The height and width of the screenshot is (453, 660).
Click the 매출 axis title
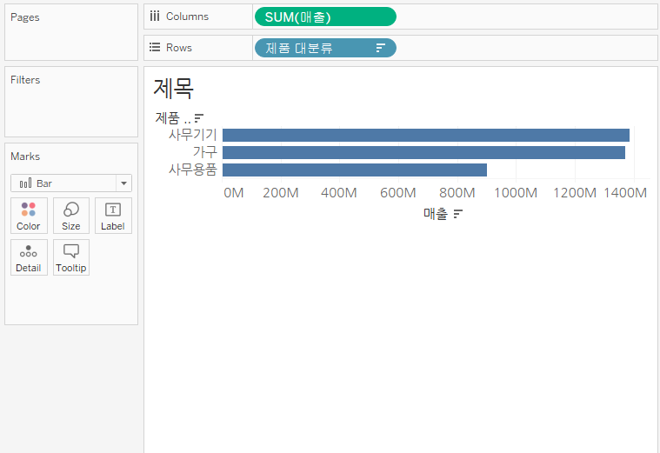[436, 214]
